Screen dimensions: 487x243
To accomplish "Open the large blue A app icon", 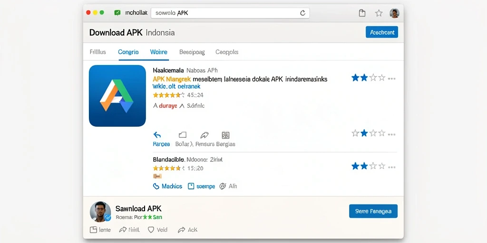I will point(117,96).
